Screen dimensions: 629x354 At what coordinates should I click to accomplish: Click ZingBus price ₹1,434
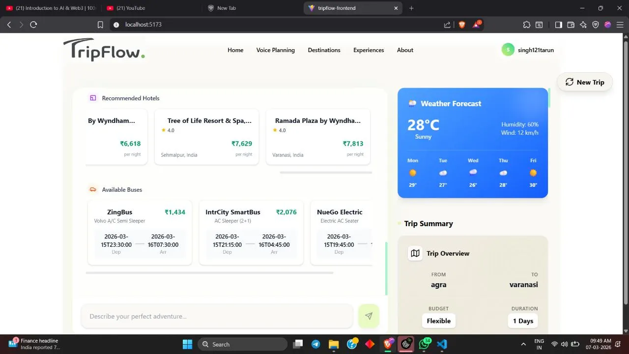coord(175,212)
